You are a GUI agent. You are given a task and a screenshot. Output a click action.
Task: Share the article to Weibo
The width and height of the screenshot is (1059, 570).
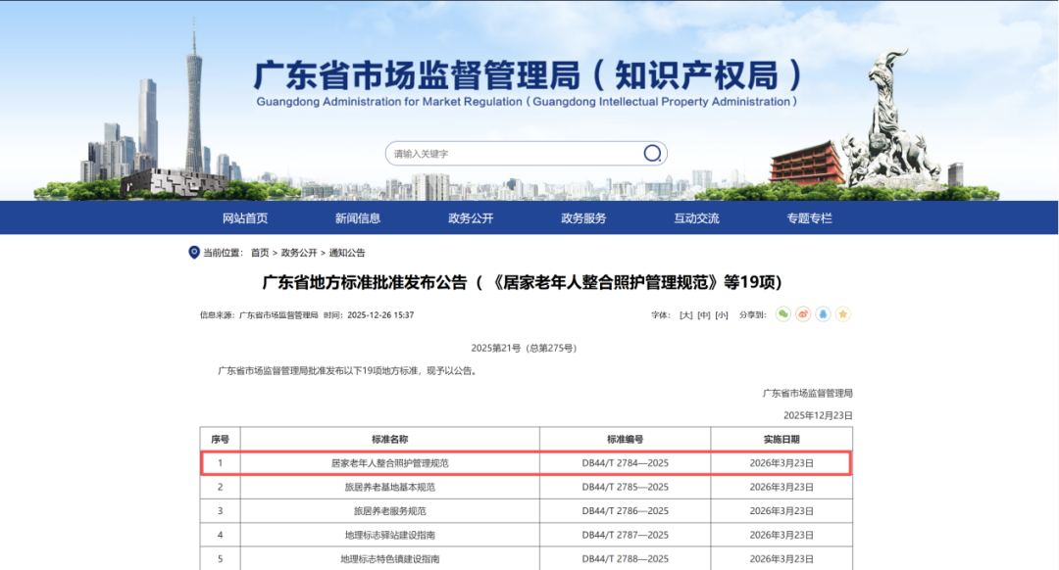(803, 314)
